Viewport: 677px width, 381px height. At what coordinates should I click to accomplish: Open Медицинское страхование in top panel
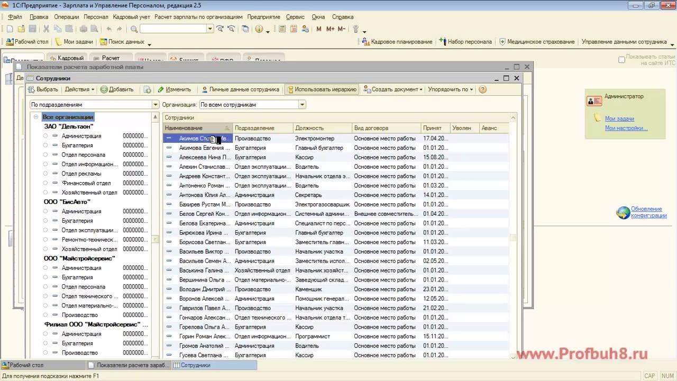[536, 42]
